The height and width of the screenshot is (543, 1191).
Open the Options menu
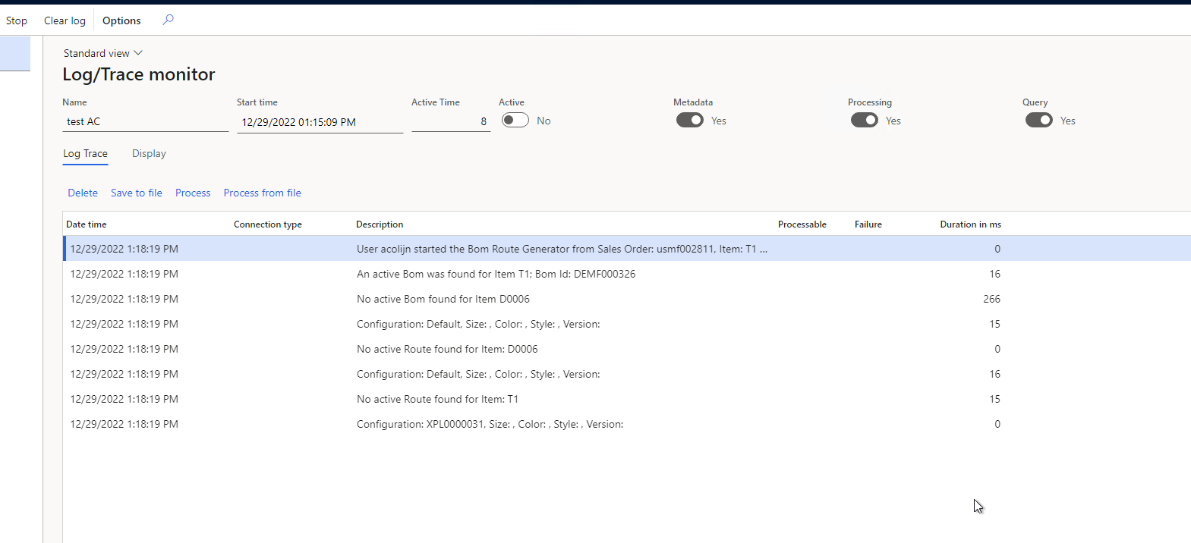pyautogui.click(x=121, y=20)
